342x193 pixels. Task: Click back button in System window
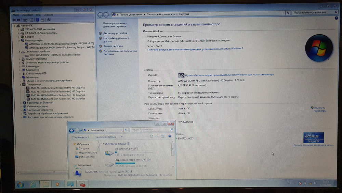point(100,15)
